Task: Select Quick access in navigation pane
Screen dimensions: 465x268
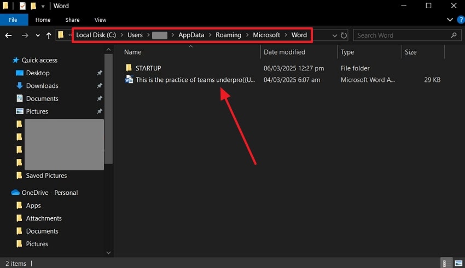Action: click(39, 60)
